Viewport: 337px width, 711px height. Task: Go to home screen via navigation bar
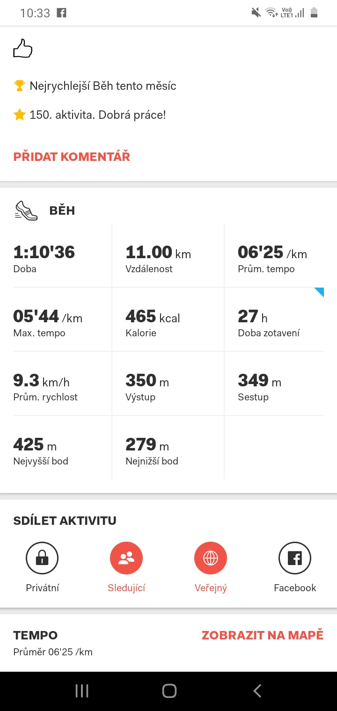[169, 691]
